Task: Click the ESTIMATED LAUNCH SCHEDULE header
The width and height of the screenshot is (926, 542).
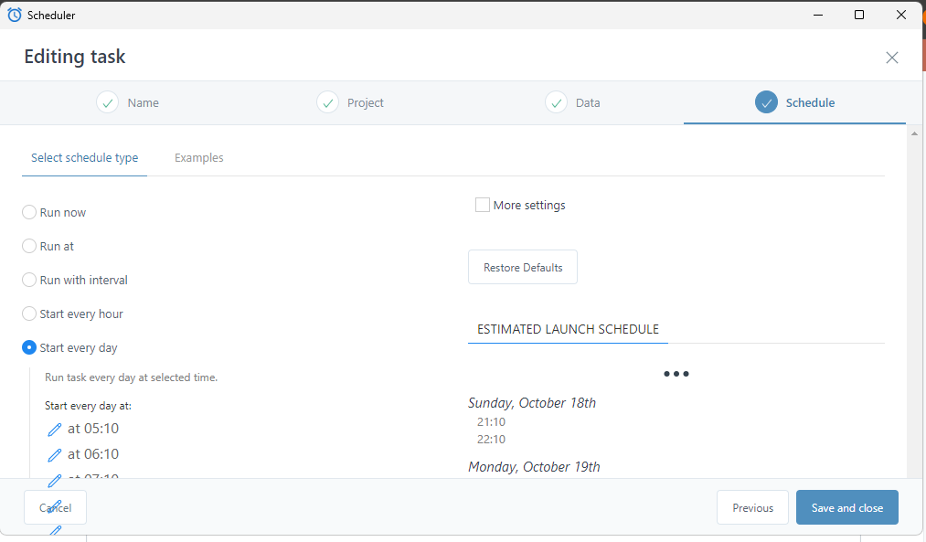Action: (568, 329)
